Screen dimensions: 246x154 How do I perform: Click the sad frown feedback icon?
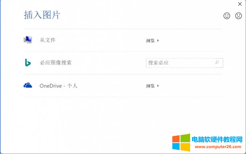238,16
